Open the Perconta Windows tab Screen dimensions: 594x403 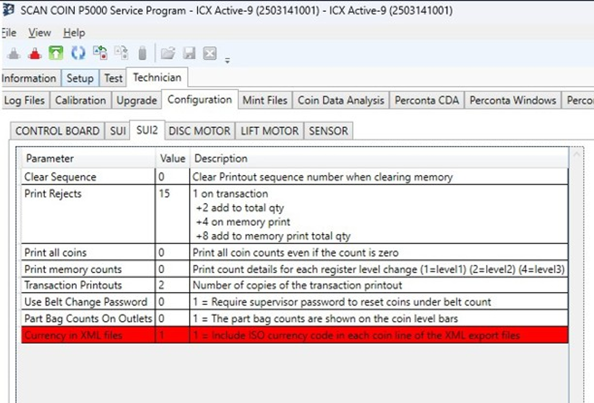(x=513, y=100)
